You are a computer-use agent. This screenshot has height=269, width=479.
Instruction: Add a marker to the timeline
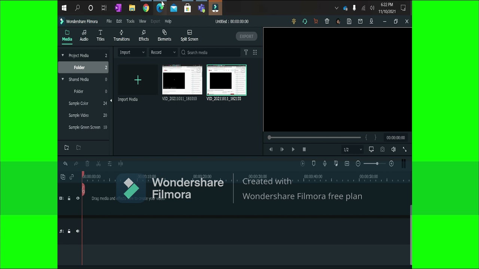coord(314,164)
